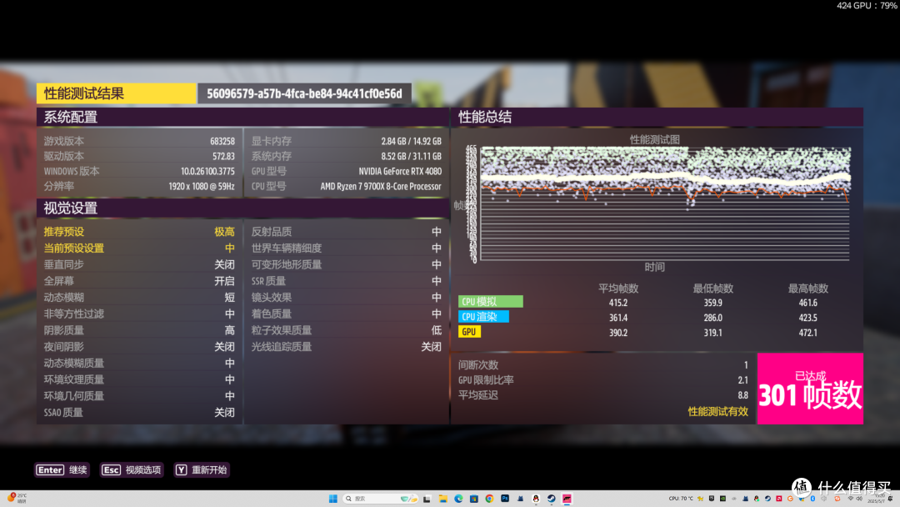Select the 推荐预设 极高 row

(139, 231)
